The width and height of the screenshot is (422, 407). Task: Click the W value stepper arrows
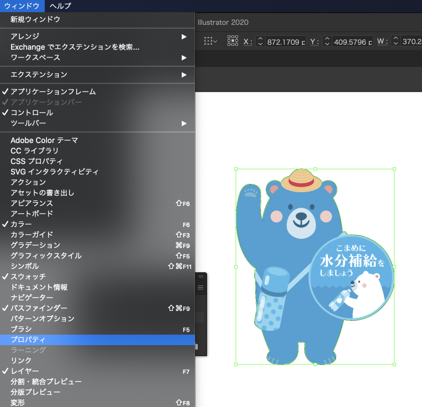[x=395, y=41]
